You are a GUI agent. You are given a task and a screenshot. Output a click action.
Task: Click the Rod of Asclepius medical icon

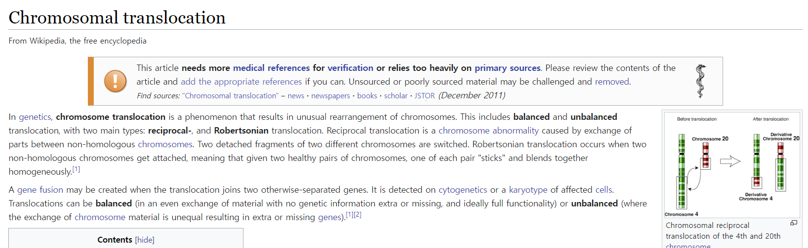(x=700, y=81)
